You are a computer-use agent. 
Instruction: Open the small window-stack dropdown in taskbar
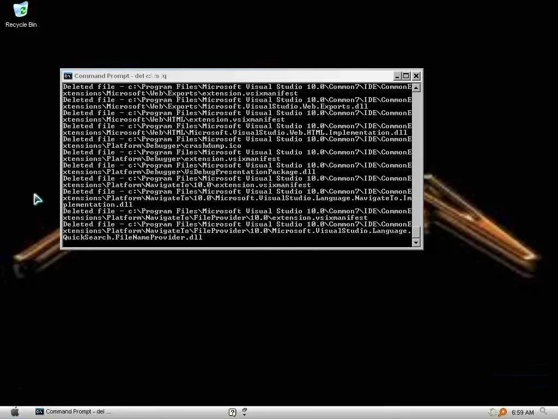pos(245,412)
